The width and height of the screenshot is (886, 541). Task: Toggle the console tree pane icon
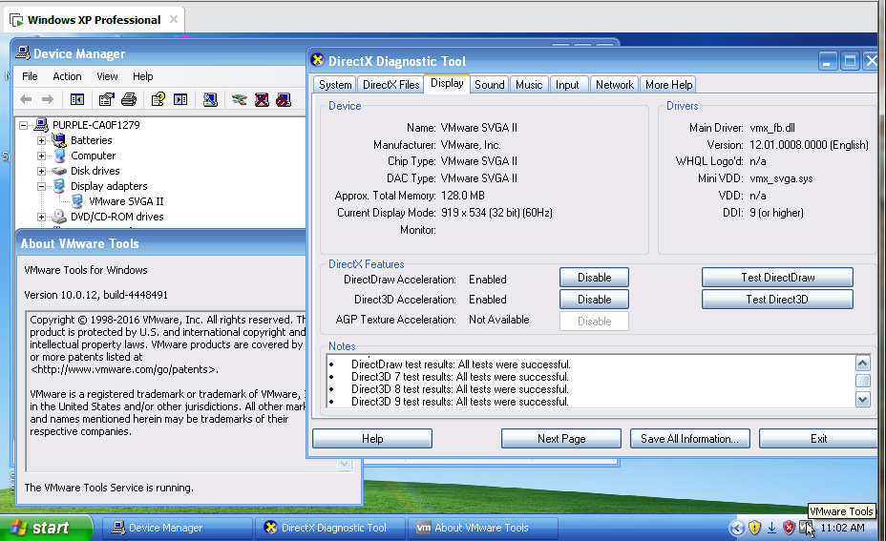point(76,100)
